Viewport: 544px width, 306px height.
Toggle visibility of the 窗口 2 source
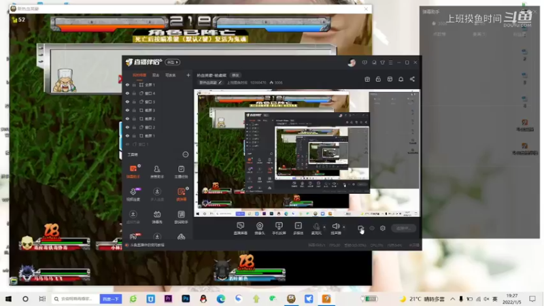pos(127,127)
